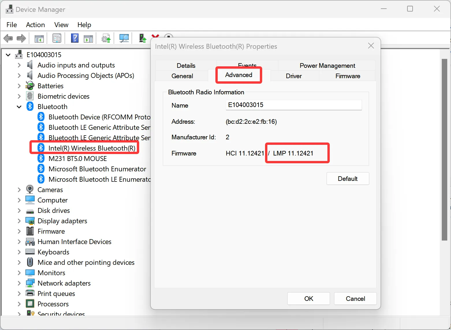Select the Bluetooth category icon
The height and width of the screenshot is (330, 451).
pos(30,106)
